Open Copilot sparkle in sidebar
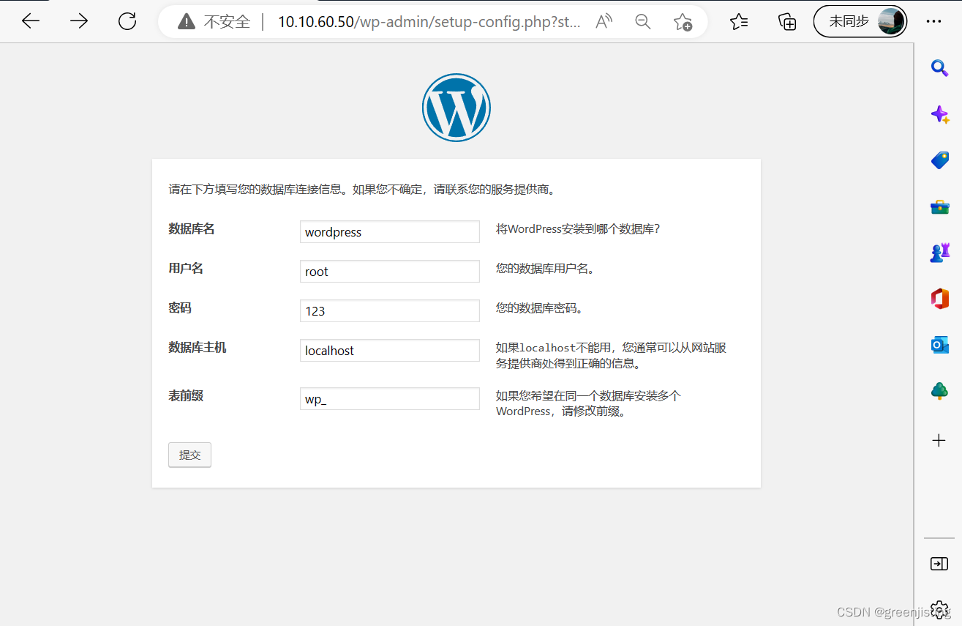962x626 pixels. [x=939, y=114]
